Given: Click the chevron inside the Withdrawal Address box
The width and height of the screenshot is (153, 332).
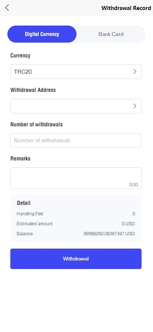Looking at the screenshot, I should 135,106.
